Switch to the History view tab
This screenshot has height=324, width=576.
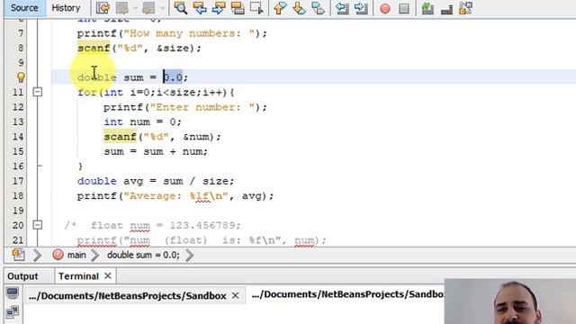coord(66,8)
